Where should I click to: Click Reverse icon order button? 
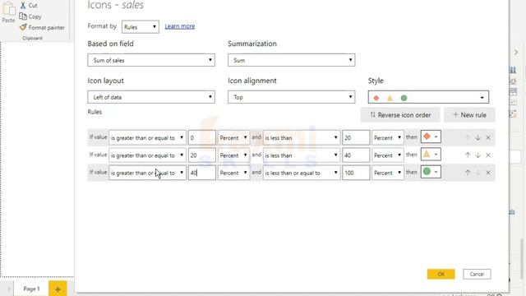[x=400, y=115]
